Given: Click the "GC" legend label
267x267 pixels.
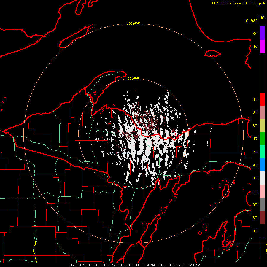Looking at the screenshot, I should [255, 205].
